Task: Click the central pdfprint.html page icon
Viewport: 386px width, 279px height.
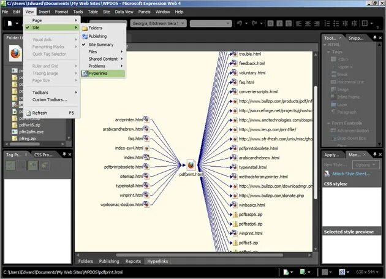Action: pyautogui.click(x=191, y=165)
